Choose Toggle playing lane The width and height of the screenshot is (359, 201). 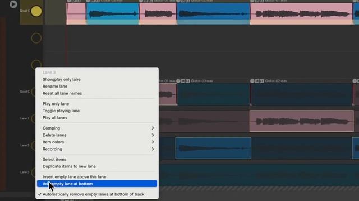coord(97,111)
